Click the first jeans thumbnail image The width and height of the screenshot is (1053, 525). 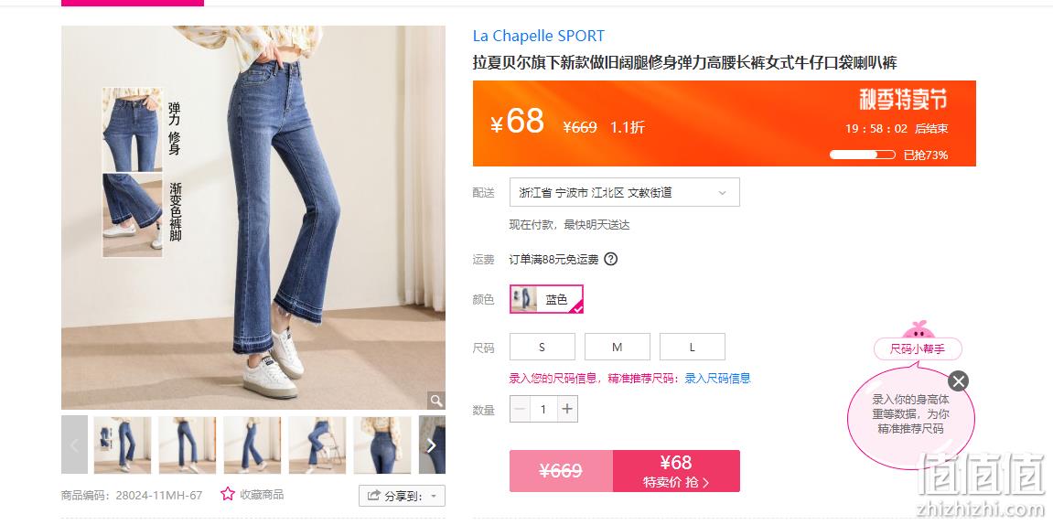(x=123, y=445)
